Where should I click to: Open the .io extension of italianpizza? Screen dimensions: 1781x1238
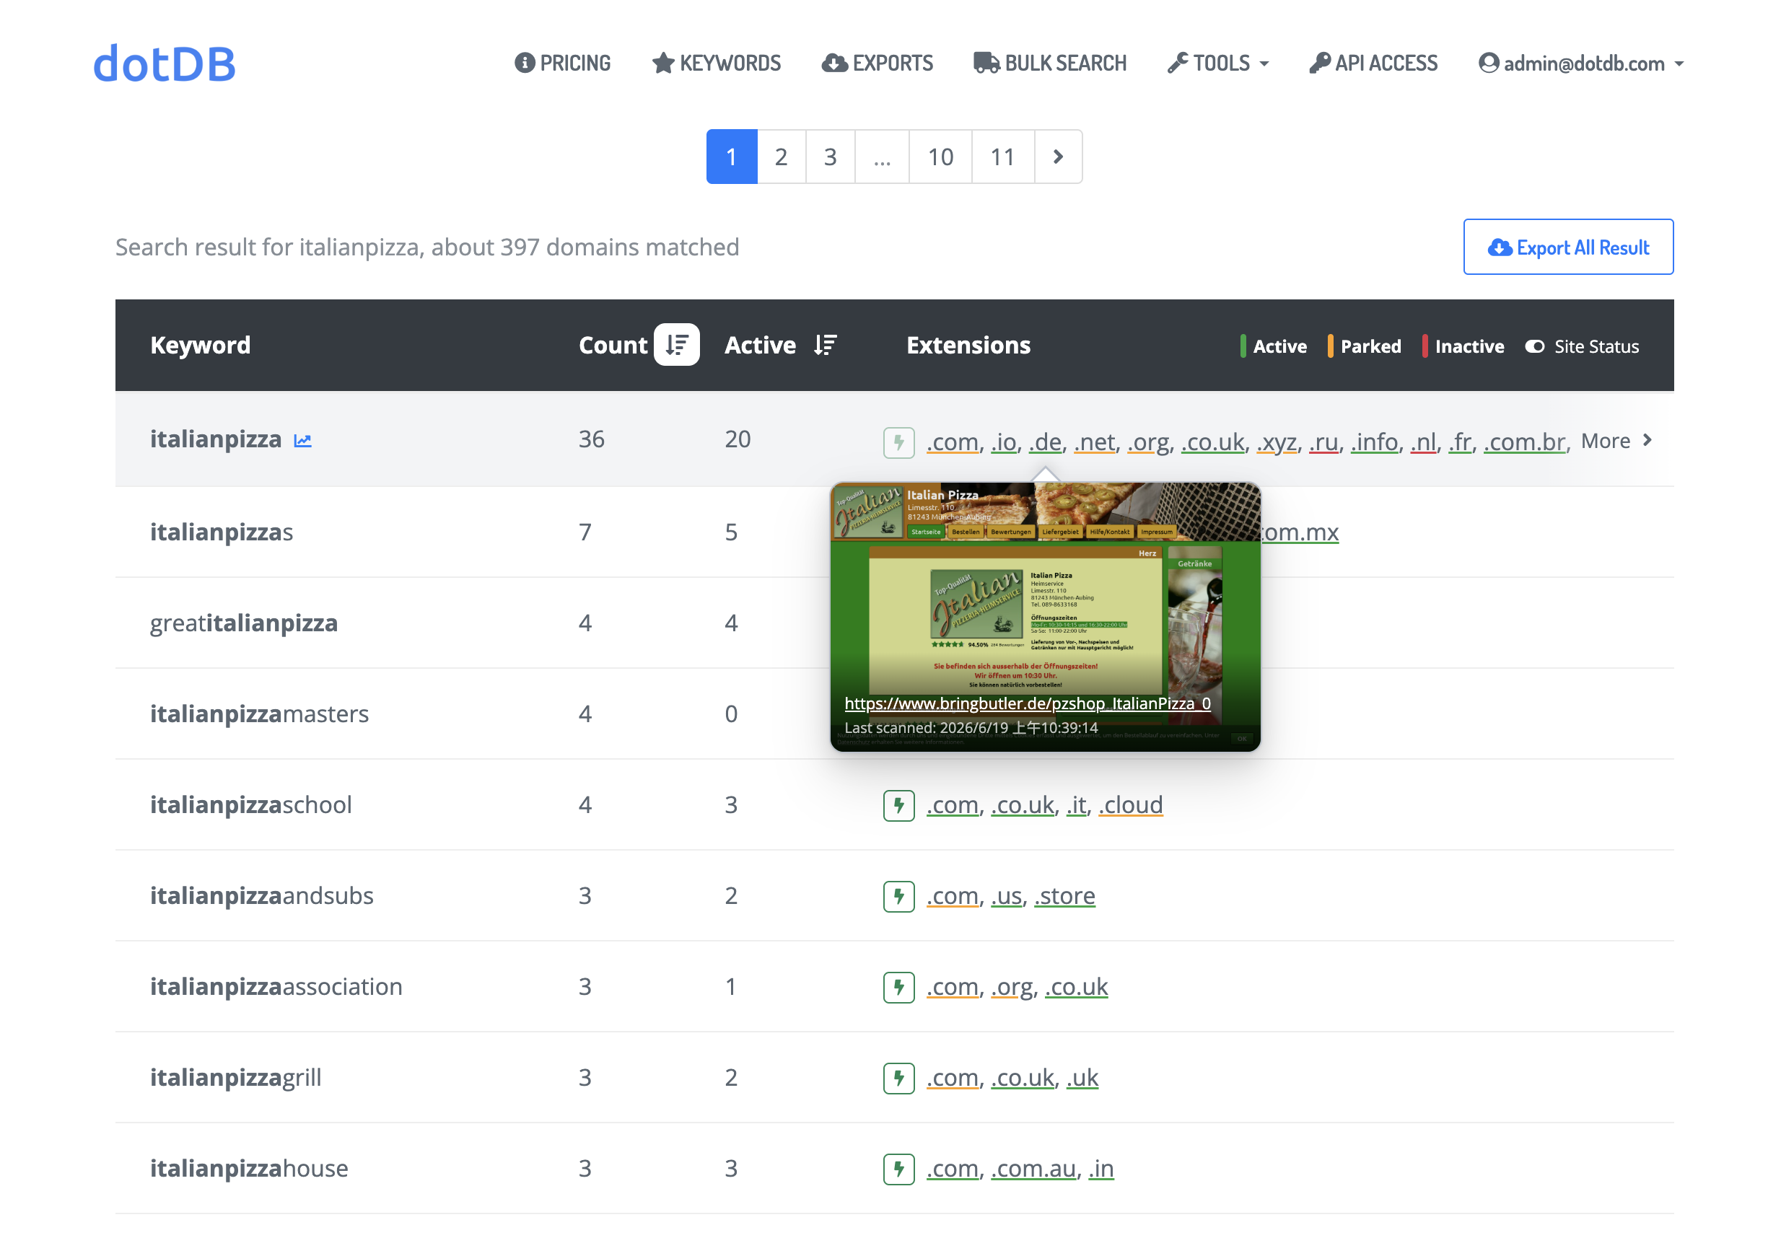[1004, 442]
